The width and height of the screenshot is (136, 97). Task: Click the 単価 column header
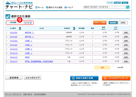click(103, 28)
